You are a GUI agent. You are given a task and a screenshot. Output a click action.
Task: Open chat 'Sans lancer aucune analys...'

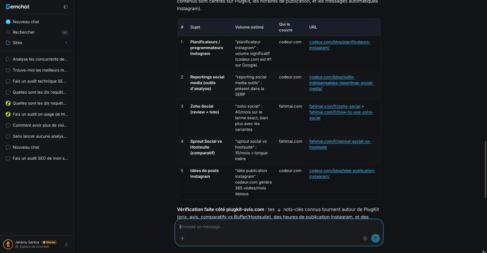coord(37,136)
